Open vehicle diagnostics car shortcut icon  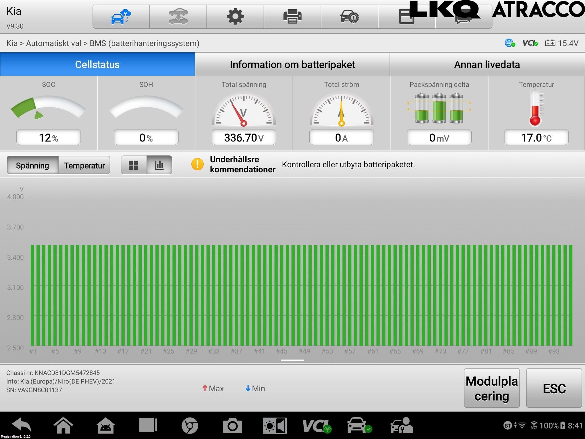(359, 426)
